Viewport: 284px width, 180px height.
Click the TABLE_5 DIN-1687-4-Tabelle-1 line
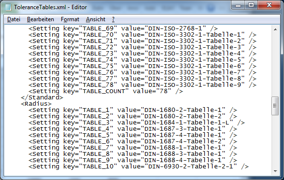tap(133, 135)
